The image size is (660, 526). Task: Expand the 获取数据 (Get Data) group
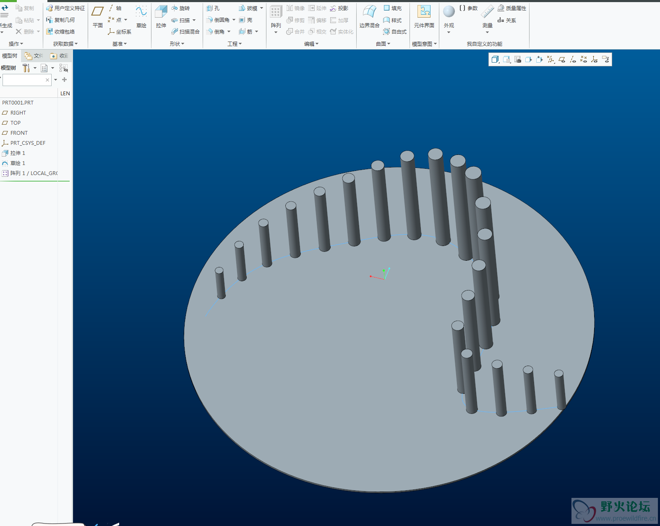tap(65, 44)
